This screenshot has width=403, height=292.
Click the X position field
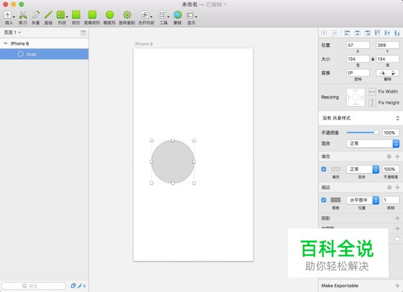pyautogui.click(x=358, y=45)
